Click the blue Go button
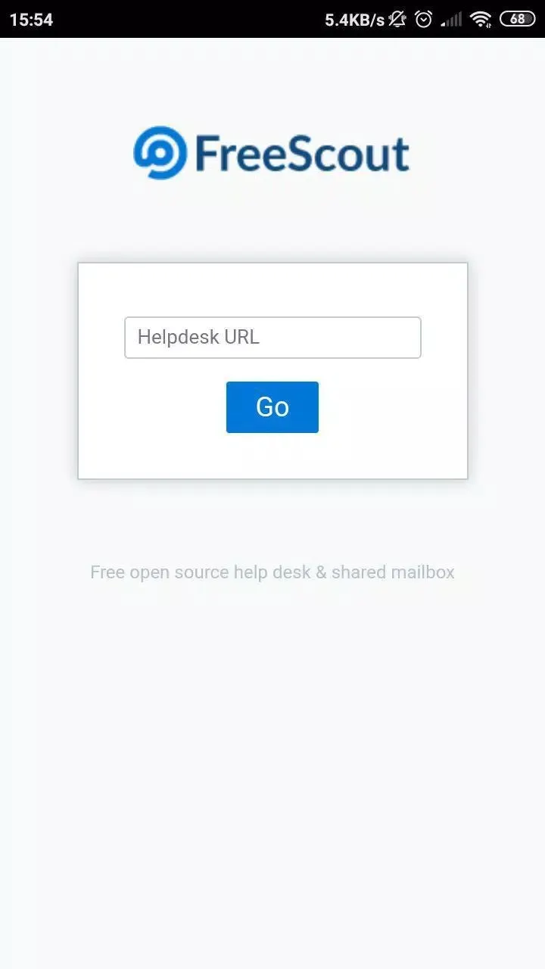Image resolution: width=545 pixels, height=969 pixels. point(272,407)
